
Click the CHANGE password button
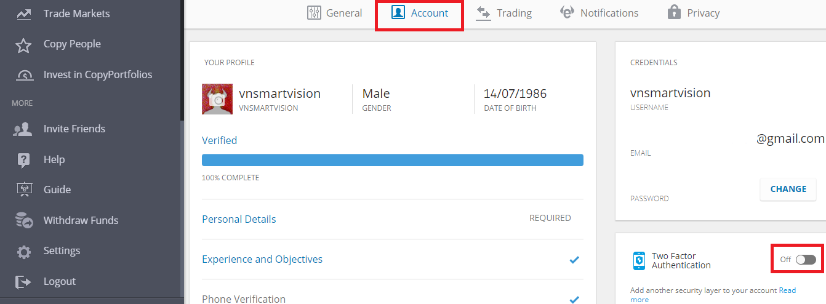(788, 190)
